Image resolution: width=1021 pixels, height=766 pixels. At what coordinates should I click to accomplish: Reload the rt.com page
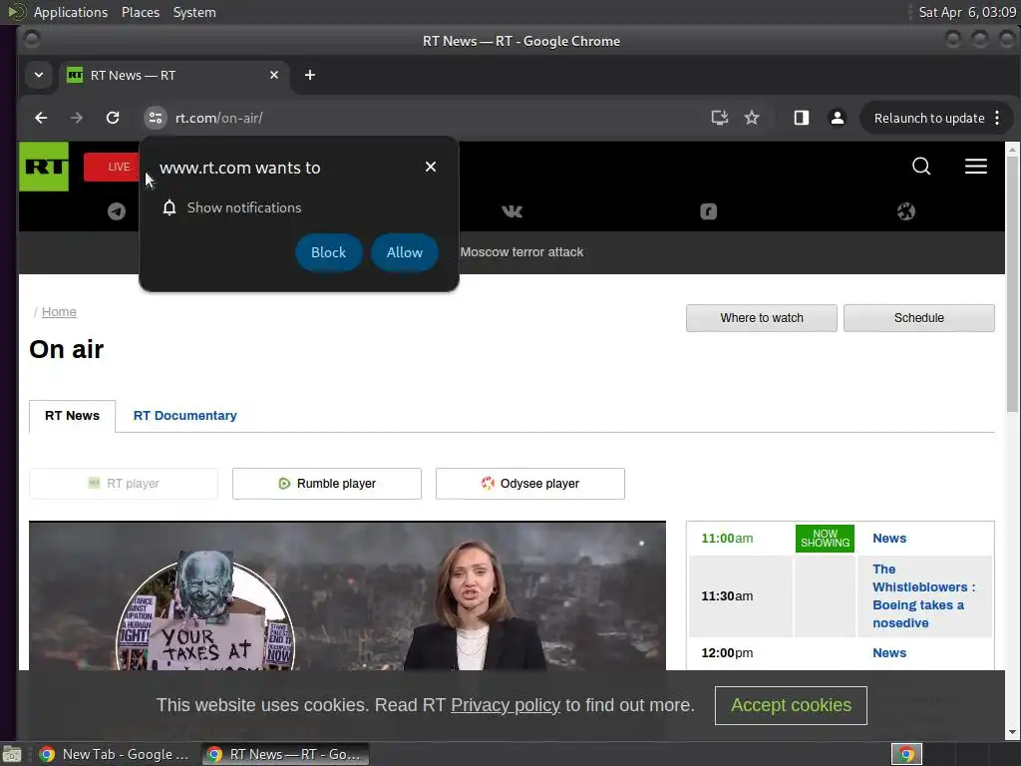tap(113, 118)
